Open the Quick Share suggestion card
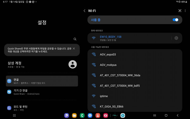This screenshot has width=190, height=119. [x=42, y=50]
